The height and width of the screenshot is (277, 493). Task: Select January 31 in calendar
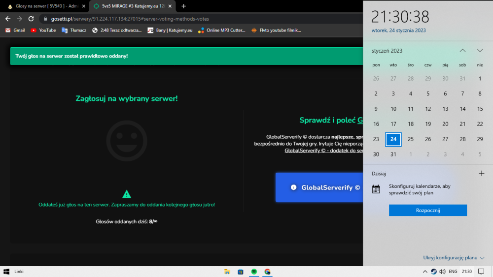(x=393, y=154)
